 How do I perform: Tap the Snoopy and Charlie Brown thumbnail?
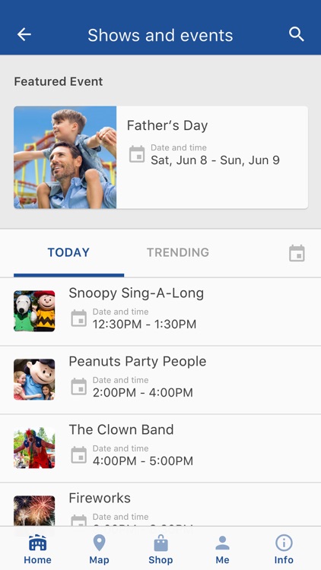pyautogui.click(x=34, y=311)
